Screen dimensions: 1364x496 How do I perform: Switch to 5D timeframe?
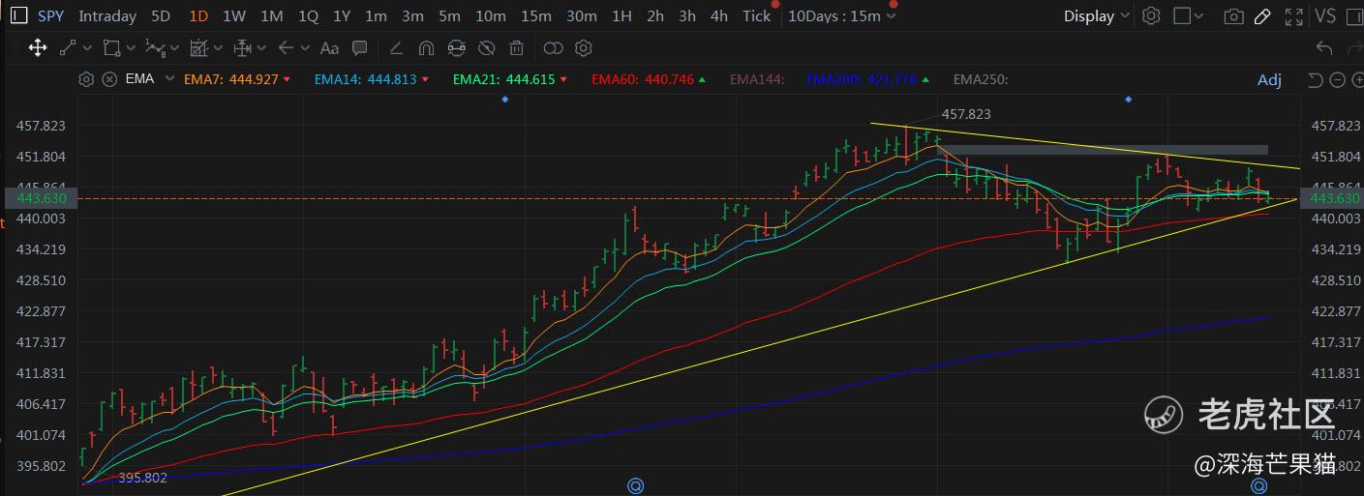[161, 15]
